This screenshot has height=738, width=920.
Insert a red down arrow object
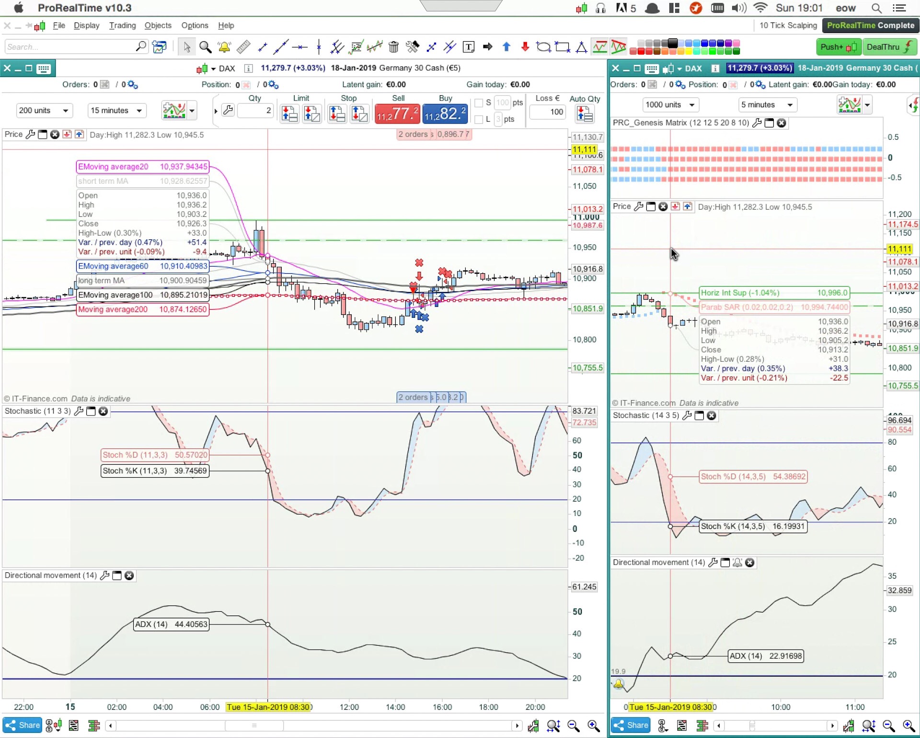525,47
